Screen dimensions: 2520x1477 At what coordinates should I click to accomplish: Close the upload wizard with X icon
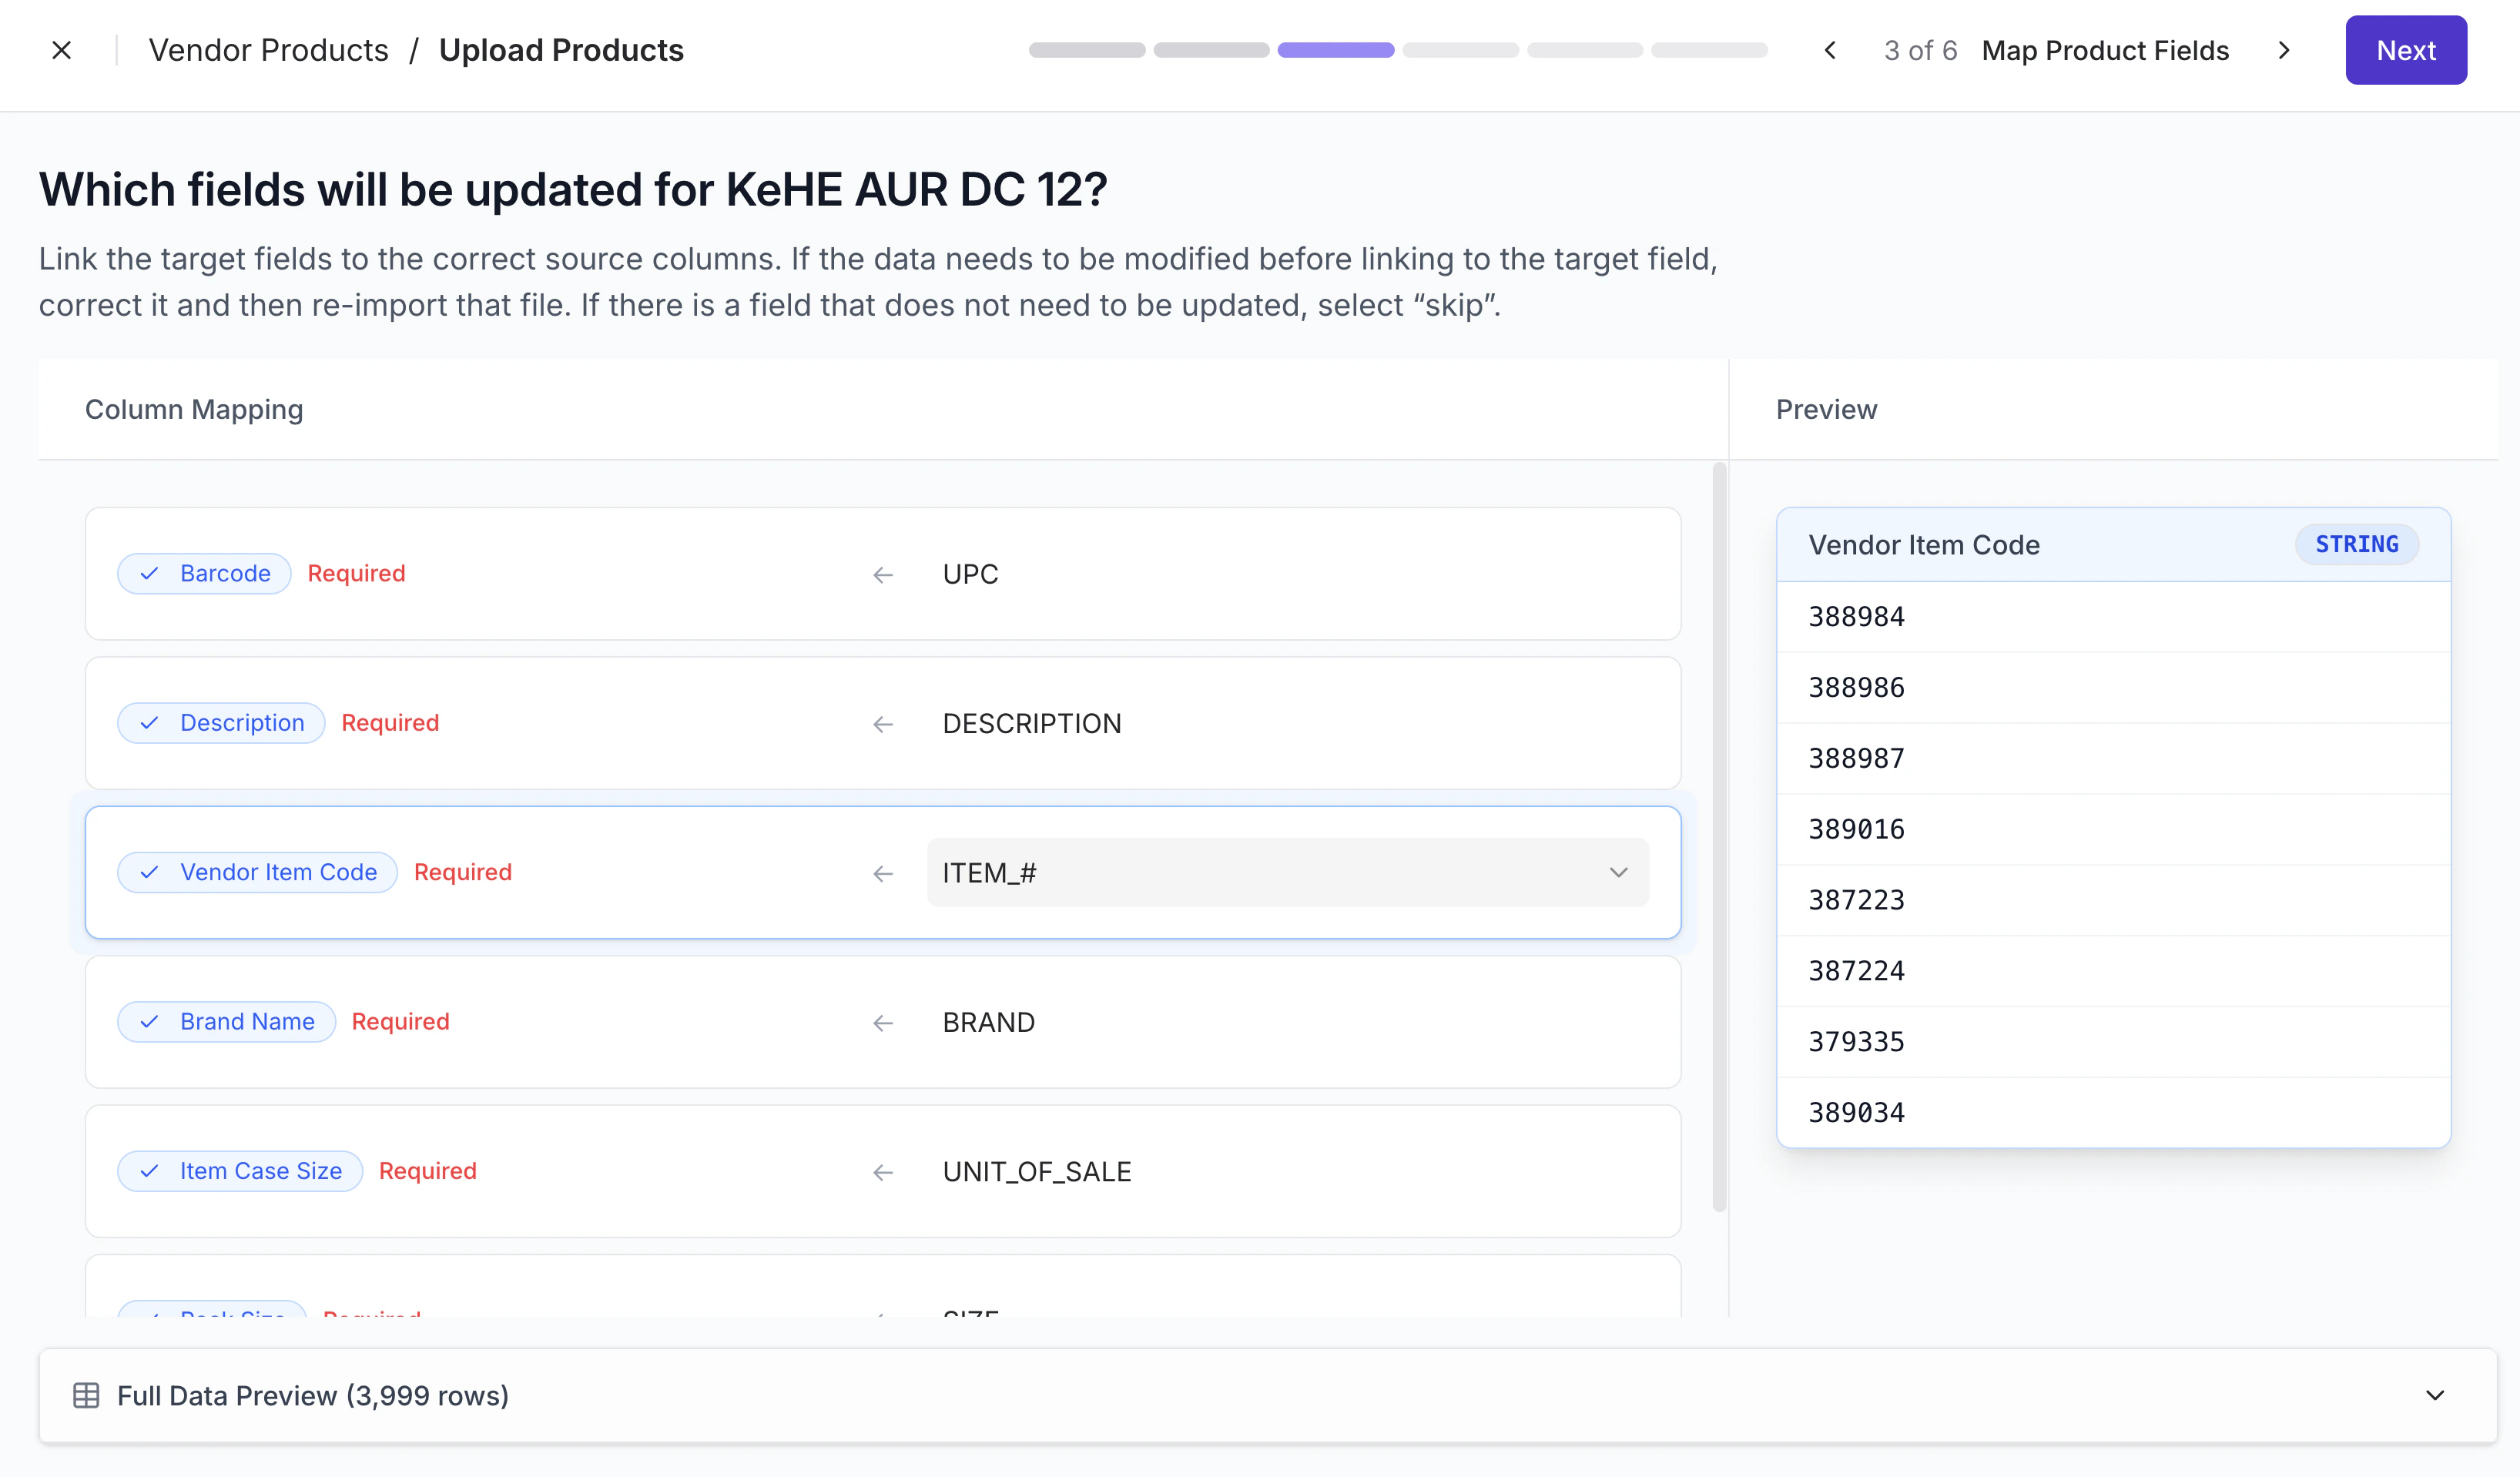tap(61, 50)
